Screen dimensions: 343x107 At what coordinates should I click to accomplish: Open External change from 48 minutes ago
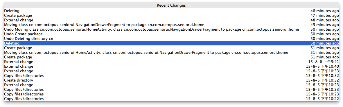[171, 20]
